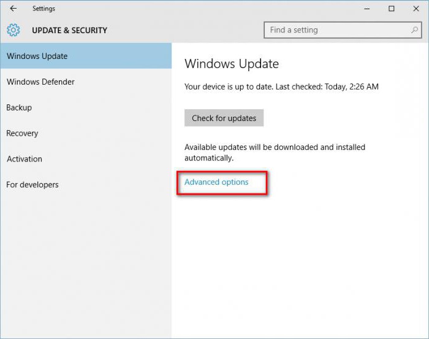The image size is (429, 339).
Task: Focus the Find a setting field
Action: point(337,29)
